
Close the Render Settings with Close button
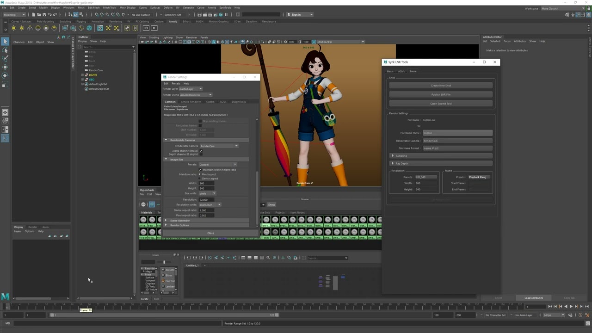point(210,233)
